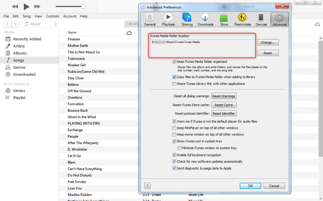Enable Minimize iTunes window to system tray
This screenshot has height=201, width=323.
coord(180,148)
